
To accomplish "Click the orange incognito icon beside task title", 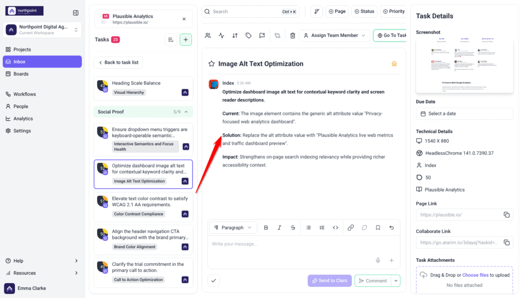I will click(394, 64).
